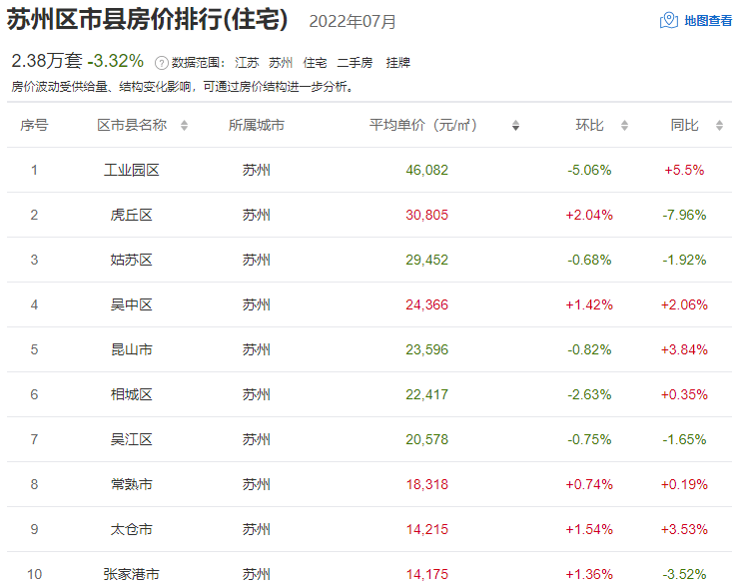
Task: Click the 同比 value +3.84%
Action: [x=684, y=349]
